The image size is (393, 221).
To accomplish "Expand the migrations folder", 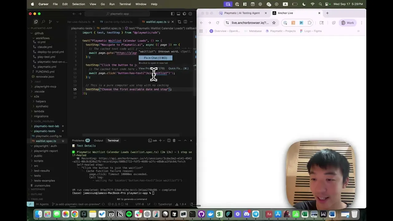I will [x=41, y=116].
